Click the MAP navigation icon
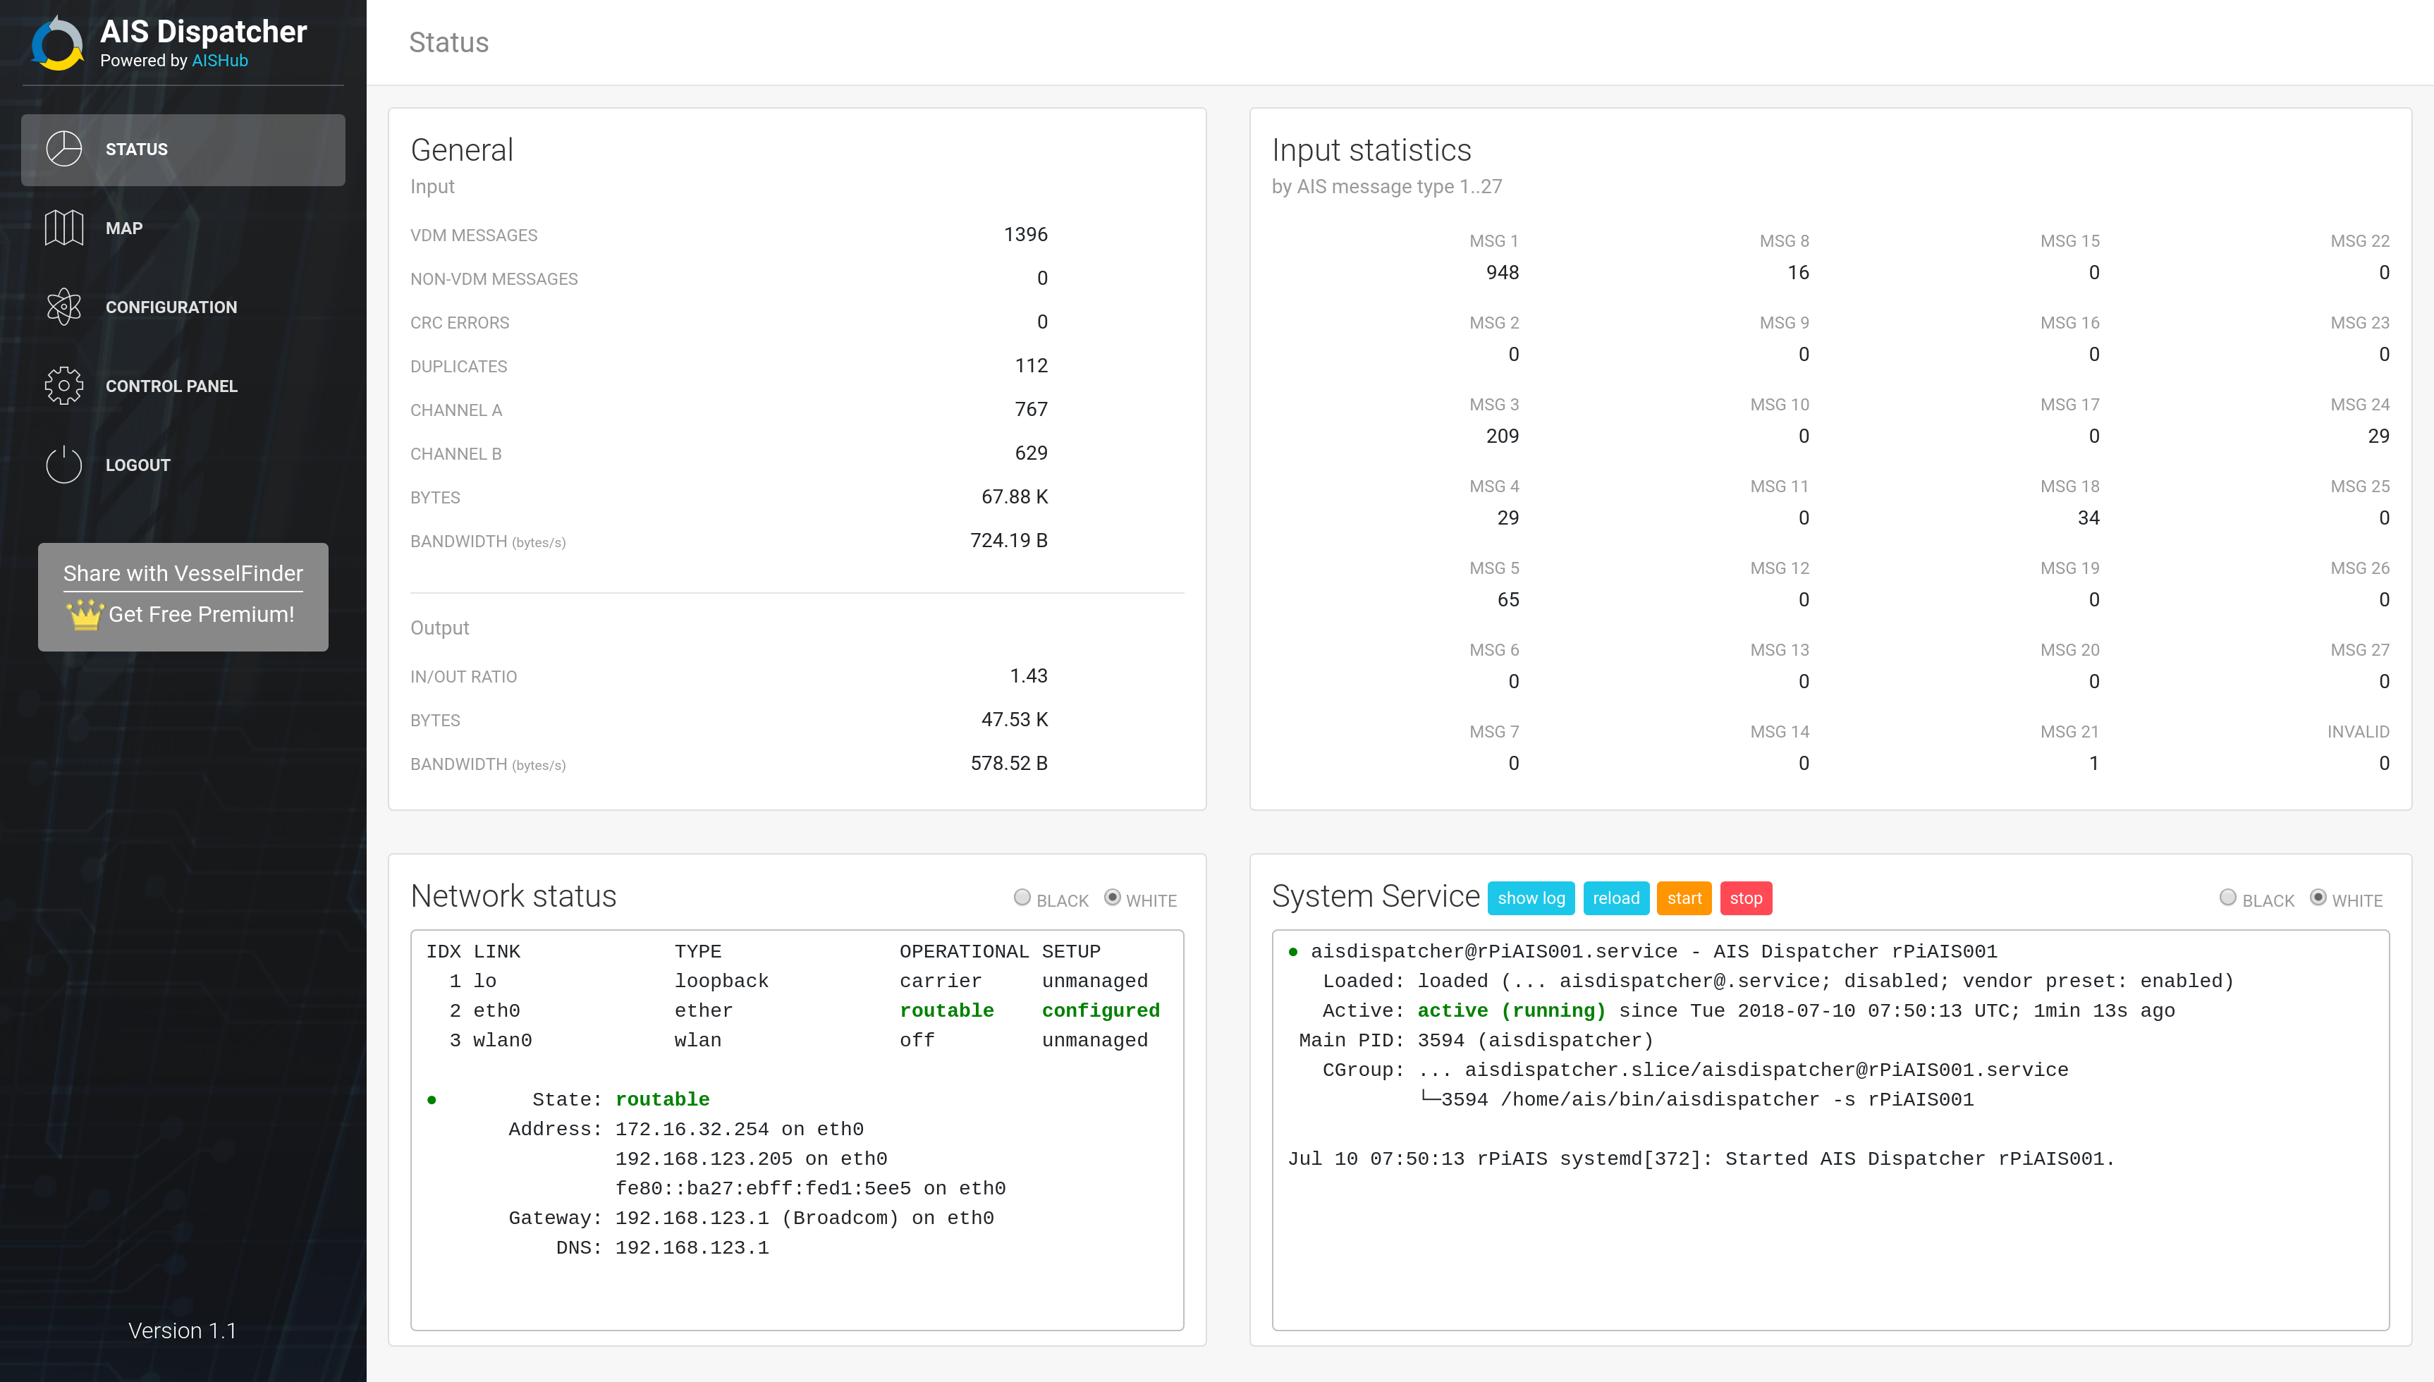 click(x=62, y=227)
